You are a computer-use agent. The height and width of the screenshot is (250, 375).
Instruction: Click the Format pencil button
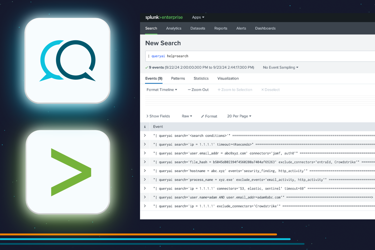click(x=209, y=116)
